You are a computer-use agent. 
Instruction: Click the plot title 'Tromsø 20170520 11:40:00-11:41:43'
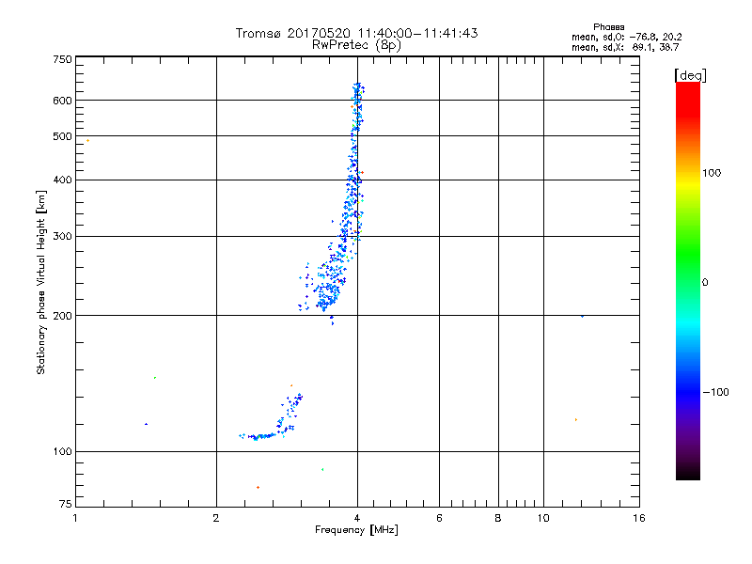[356, 33]
